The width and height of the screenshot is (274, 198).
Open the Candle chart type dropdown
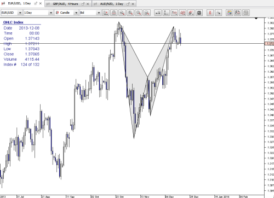[67, 13]
